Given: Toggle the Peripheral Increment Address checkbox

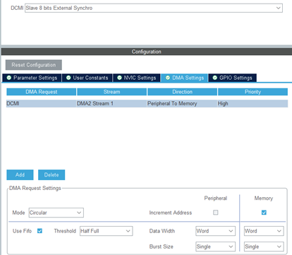Looking at the screenshot, I should pyautogui.click(x=216, y=213).
